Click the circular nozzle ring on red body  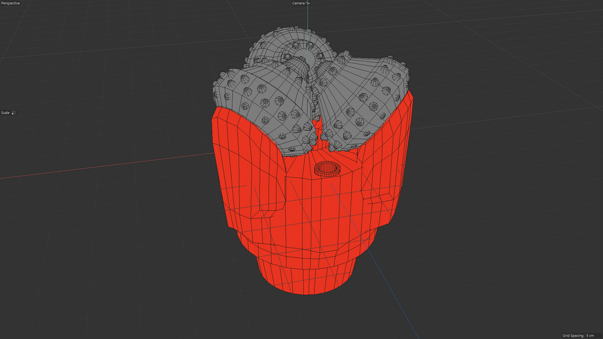[x=326, y=168]
